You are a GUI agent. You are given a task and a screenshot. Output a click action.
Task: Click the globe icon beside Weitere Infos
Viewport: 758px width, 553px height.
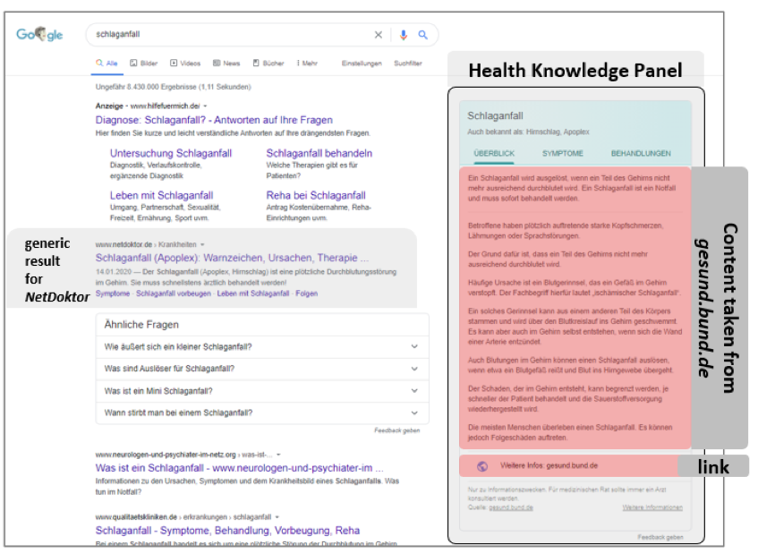(482, 466)
